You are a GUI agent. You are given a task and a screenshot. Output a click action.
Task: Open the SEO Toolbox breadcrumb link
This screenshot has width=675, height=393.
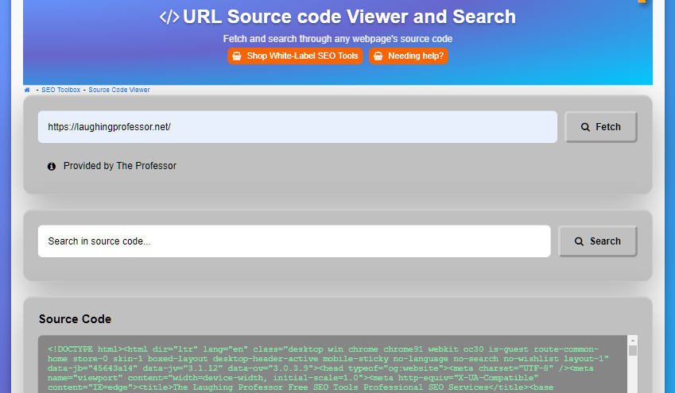click(60, 90)
